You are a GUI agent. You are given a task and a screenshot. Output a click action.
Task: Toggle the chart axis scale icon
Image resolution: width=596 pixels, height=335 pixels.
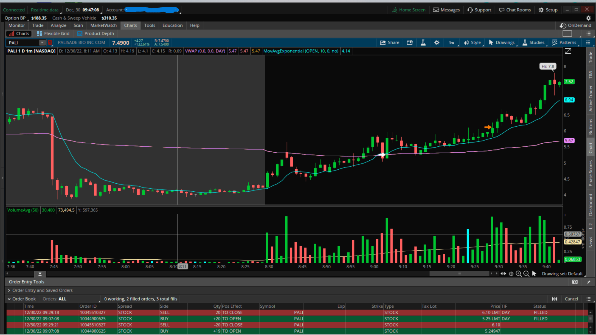568,51
